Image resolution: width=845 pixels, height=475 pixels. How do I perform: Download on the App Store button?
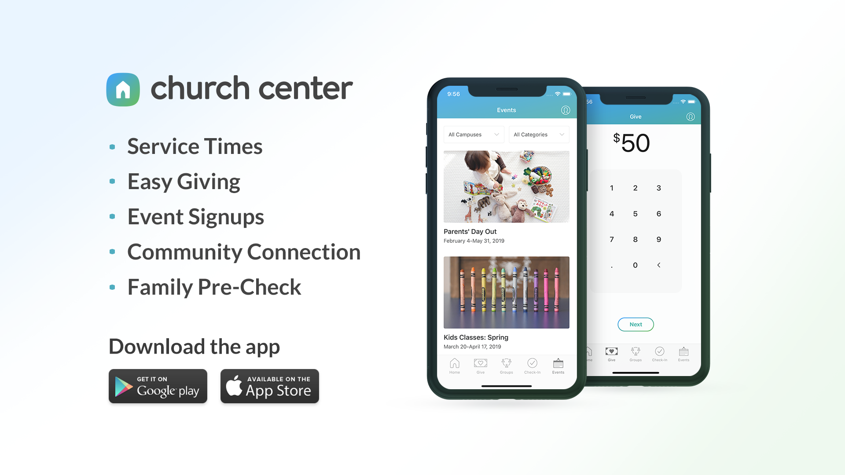click(269, 386)
